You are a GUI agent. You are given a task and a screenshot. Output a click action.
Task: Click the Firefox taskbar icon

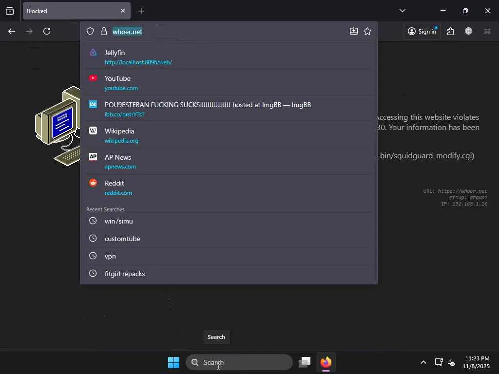pyautogui.click(x=326, y=362)
